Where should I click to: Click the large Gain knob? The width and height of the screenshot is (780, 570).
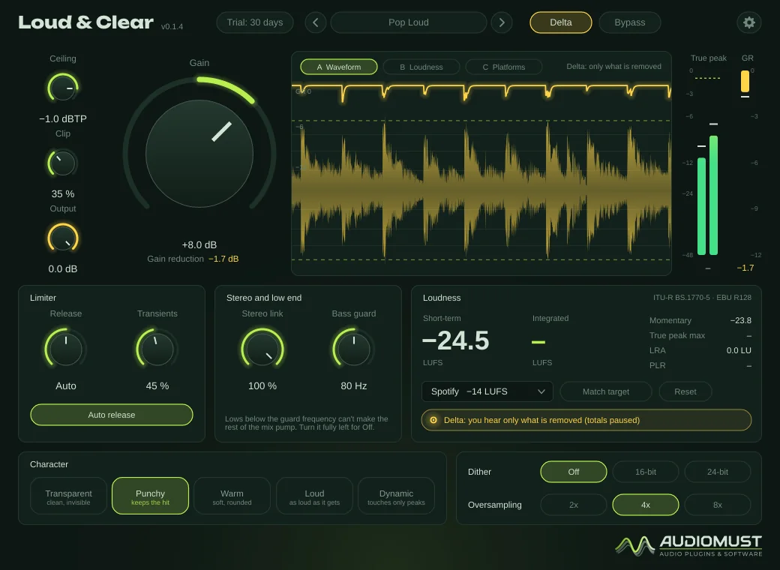pos(199,154)
